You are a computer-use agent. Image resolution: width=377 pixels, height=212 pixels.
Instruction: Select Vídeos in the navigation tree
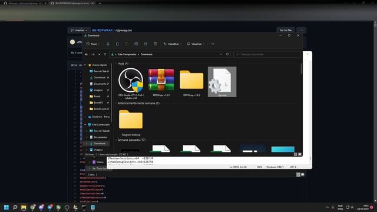pos(98,162)
